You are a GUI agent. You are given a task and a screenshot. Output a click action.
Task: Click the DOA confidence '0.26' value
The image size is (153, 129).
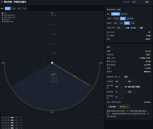pyautogui.click(x=148, y=35)
